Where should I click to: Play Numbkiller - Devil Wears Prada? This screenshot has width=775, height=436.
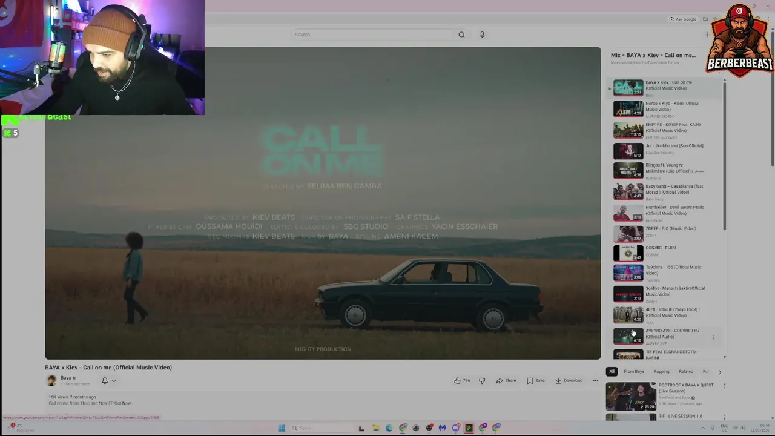tap(666, 213)
